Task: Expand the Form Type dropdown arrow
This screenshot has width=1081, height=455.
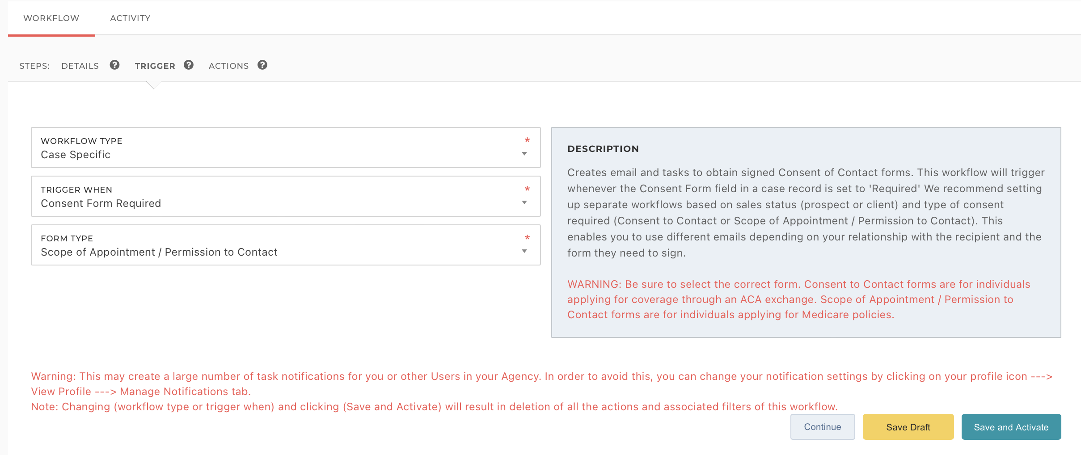Action: [524, 252]
